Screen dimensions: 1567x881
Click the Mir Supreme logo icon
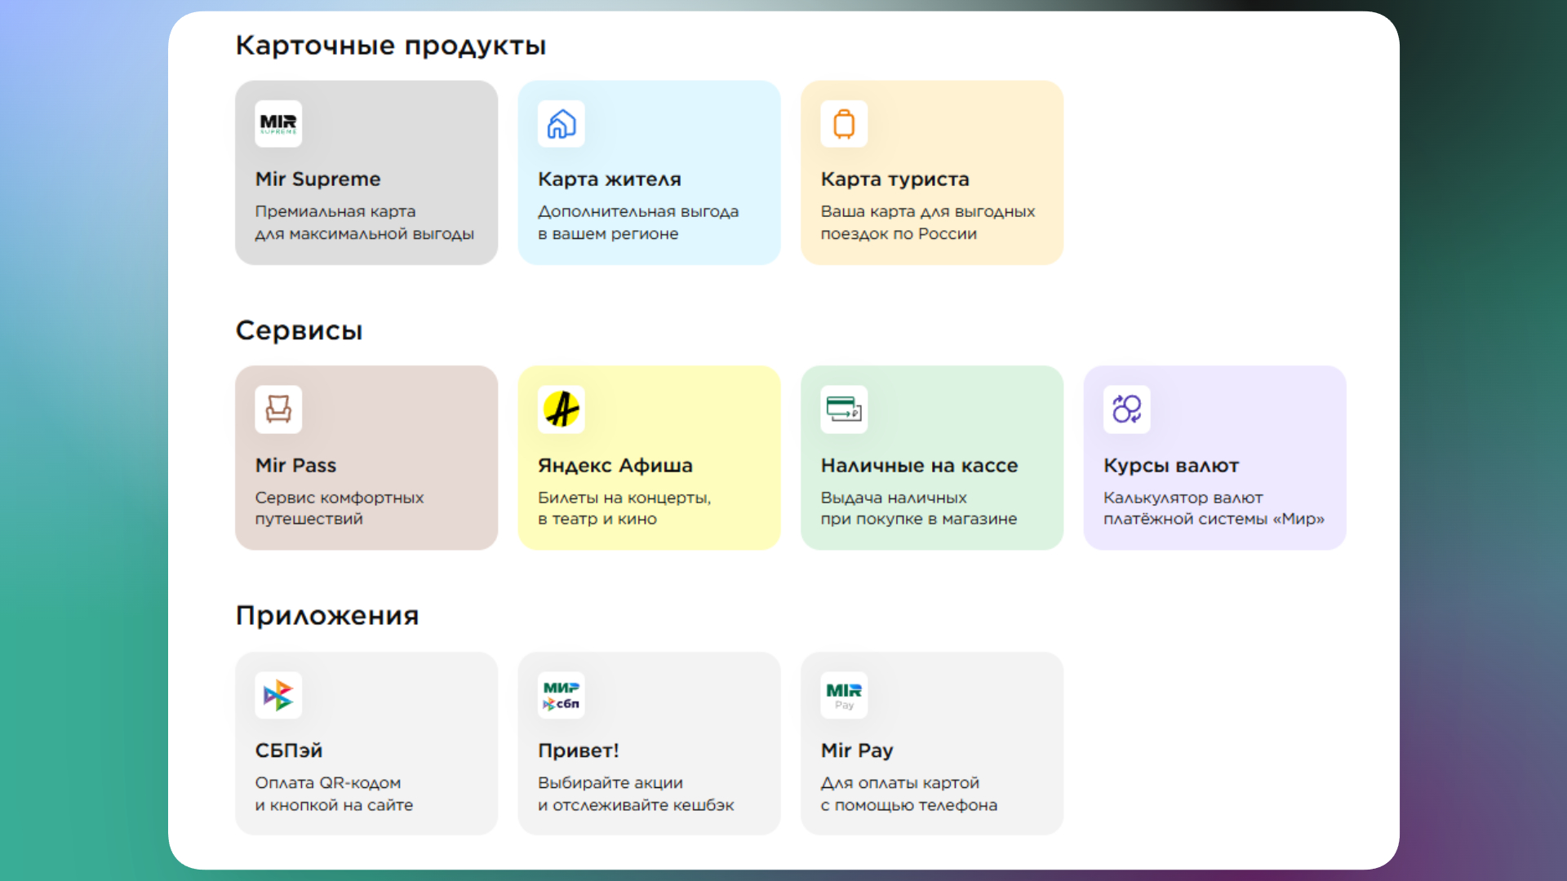pos(278,124)
